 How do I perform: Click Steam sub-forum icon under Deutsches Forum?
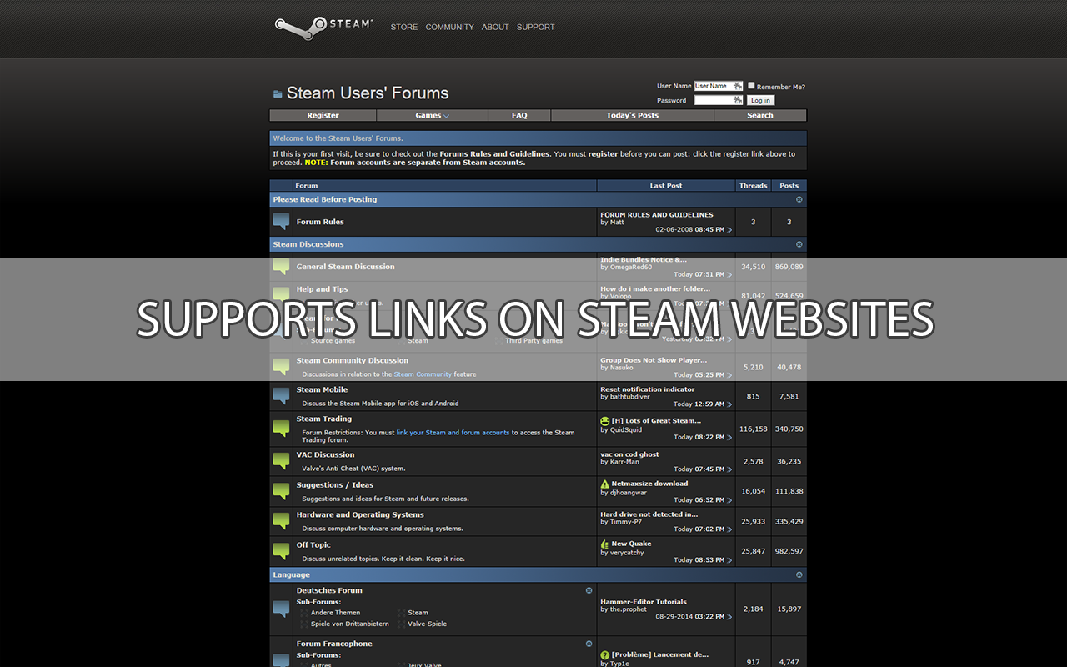[402, 613]
